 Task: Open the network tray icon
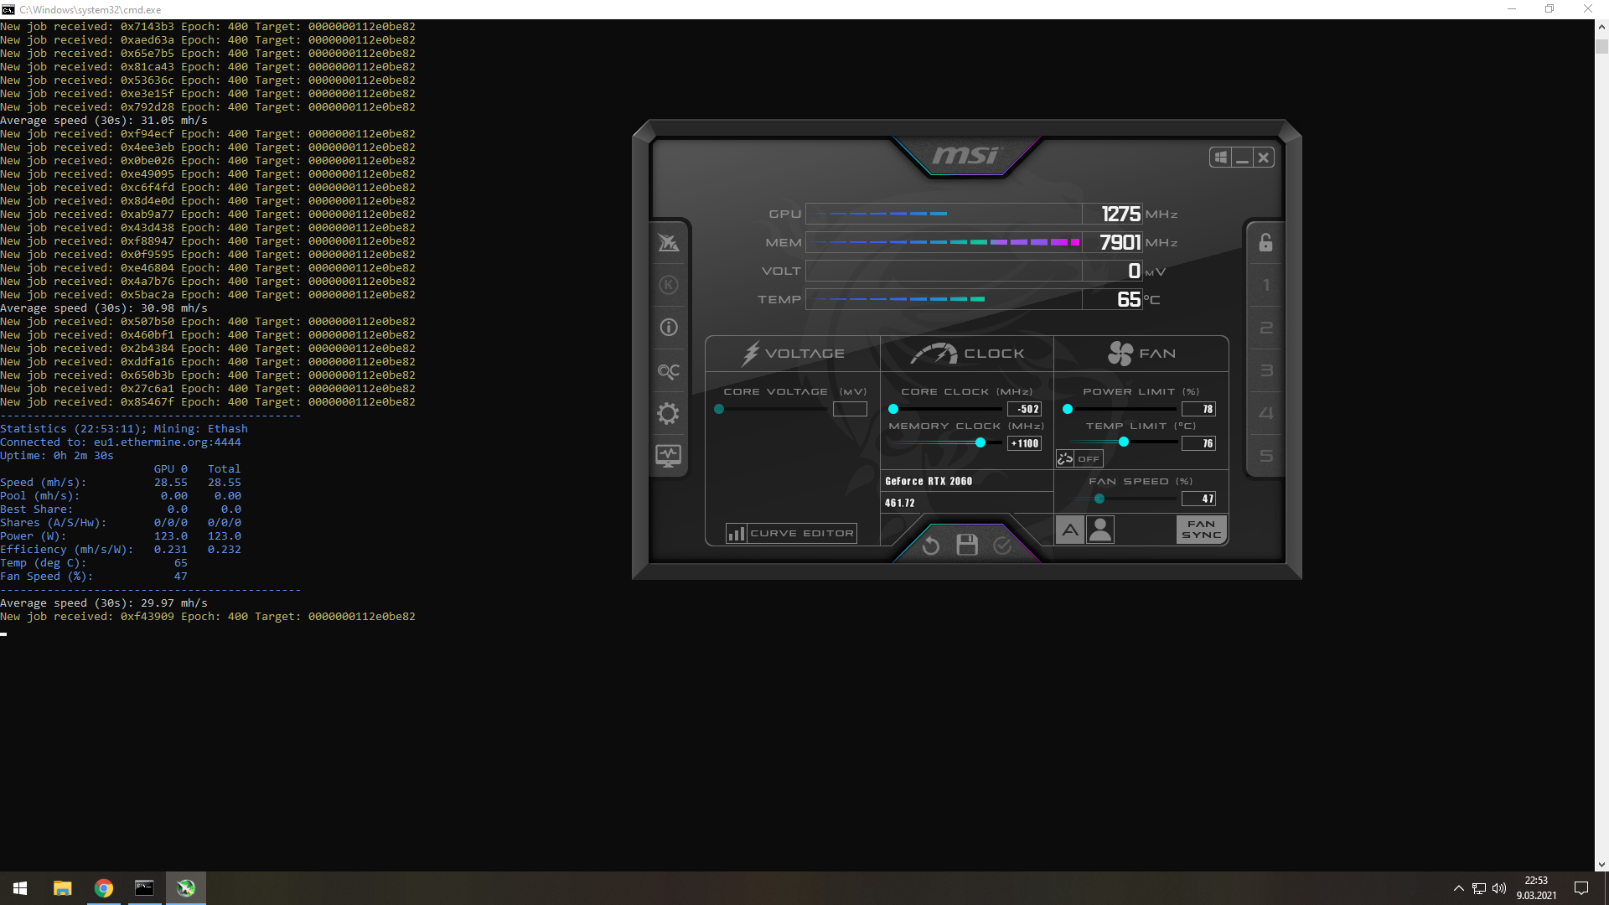[1479, 888]
